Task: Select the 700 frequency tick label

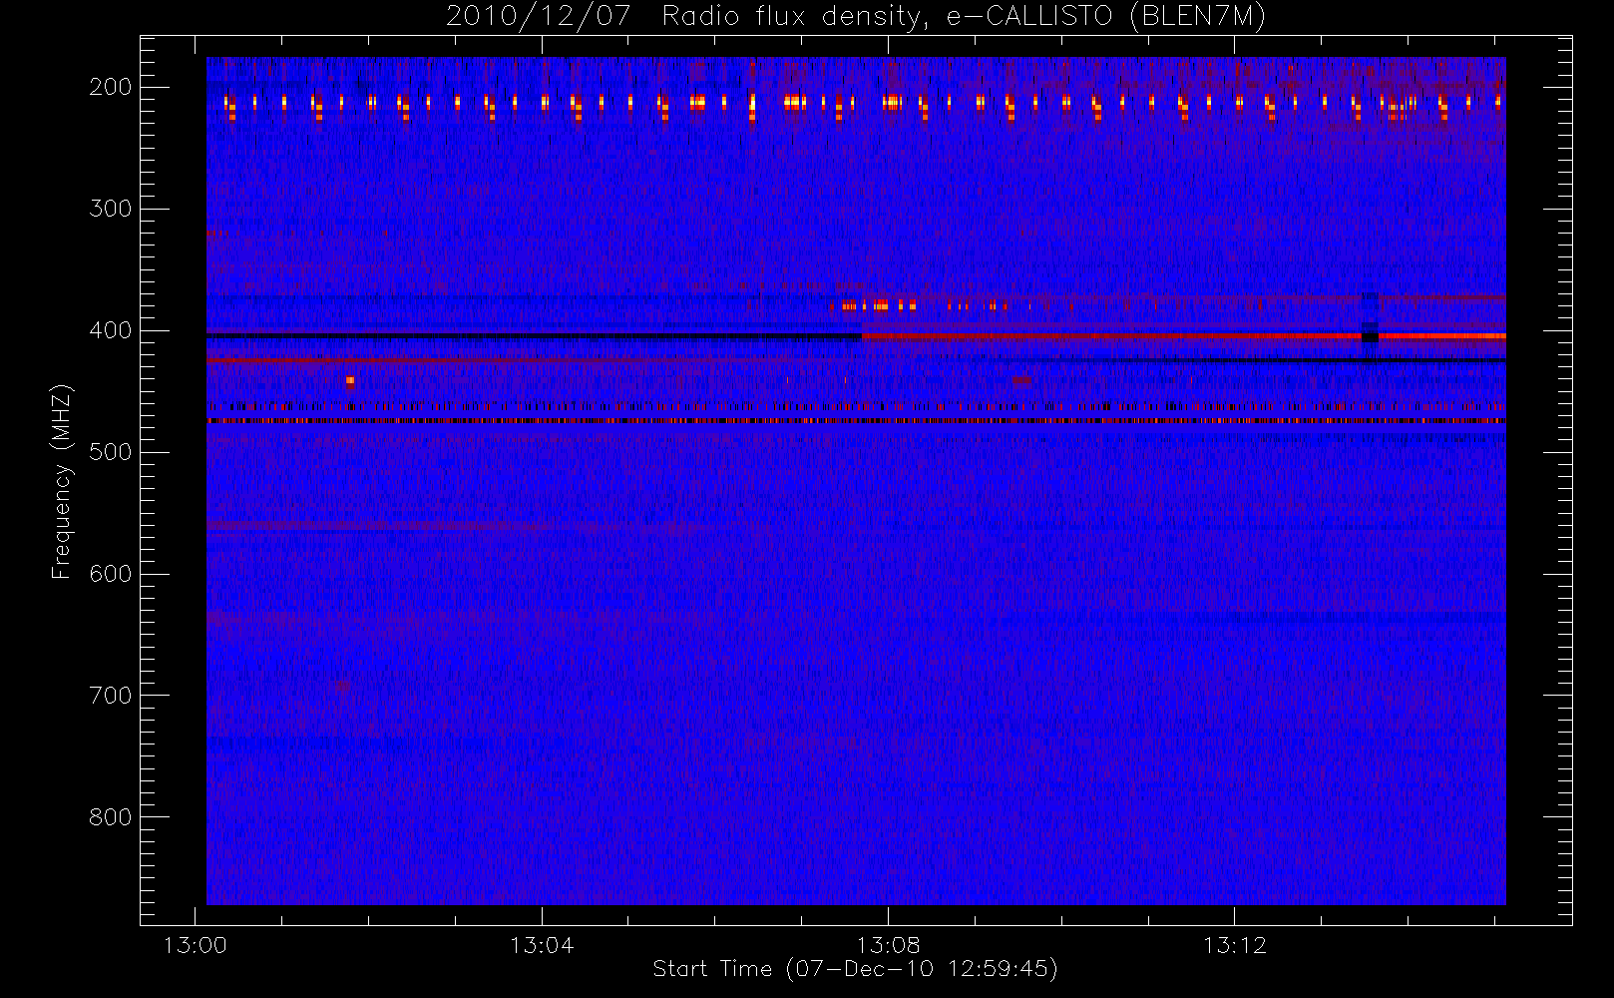Action: [111, 696]
